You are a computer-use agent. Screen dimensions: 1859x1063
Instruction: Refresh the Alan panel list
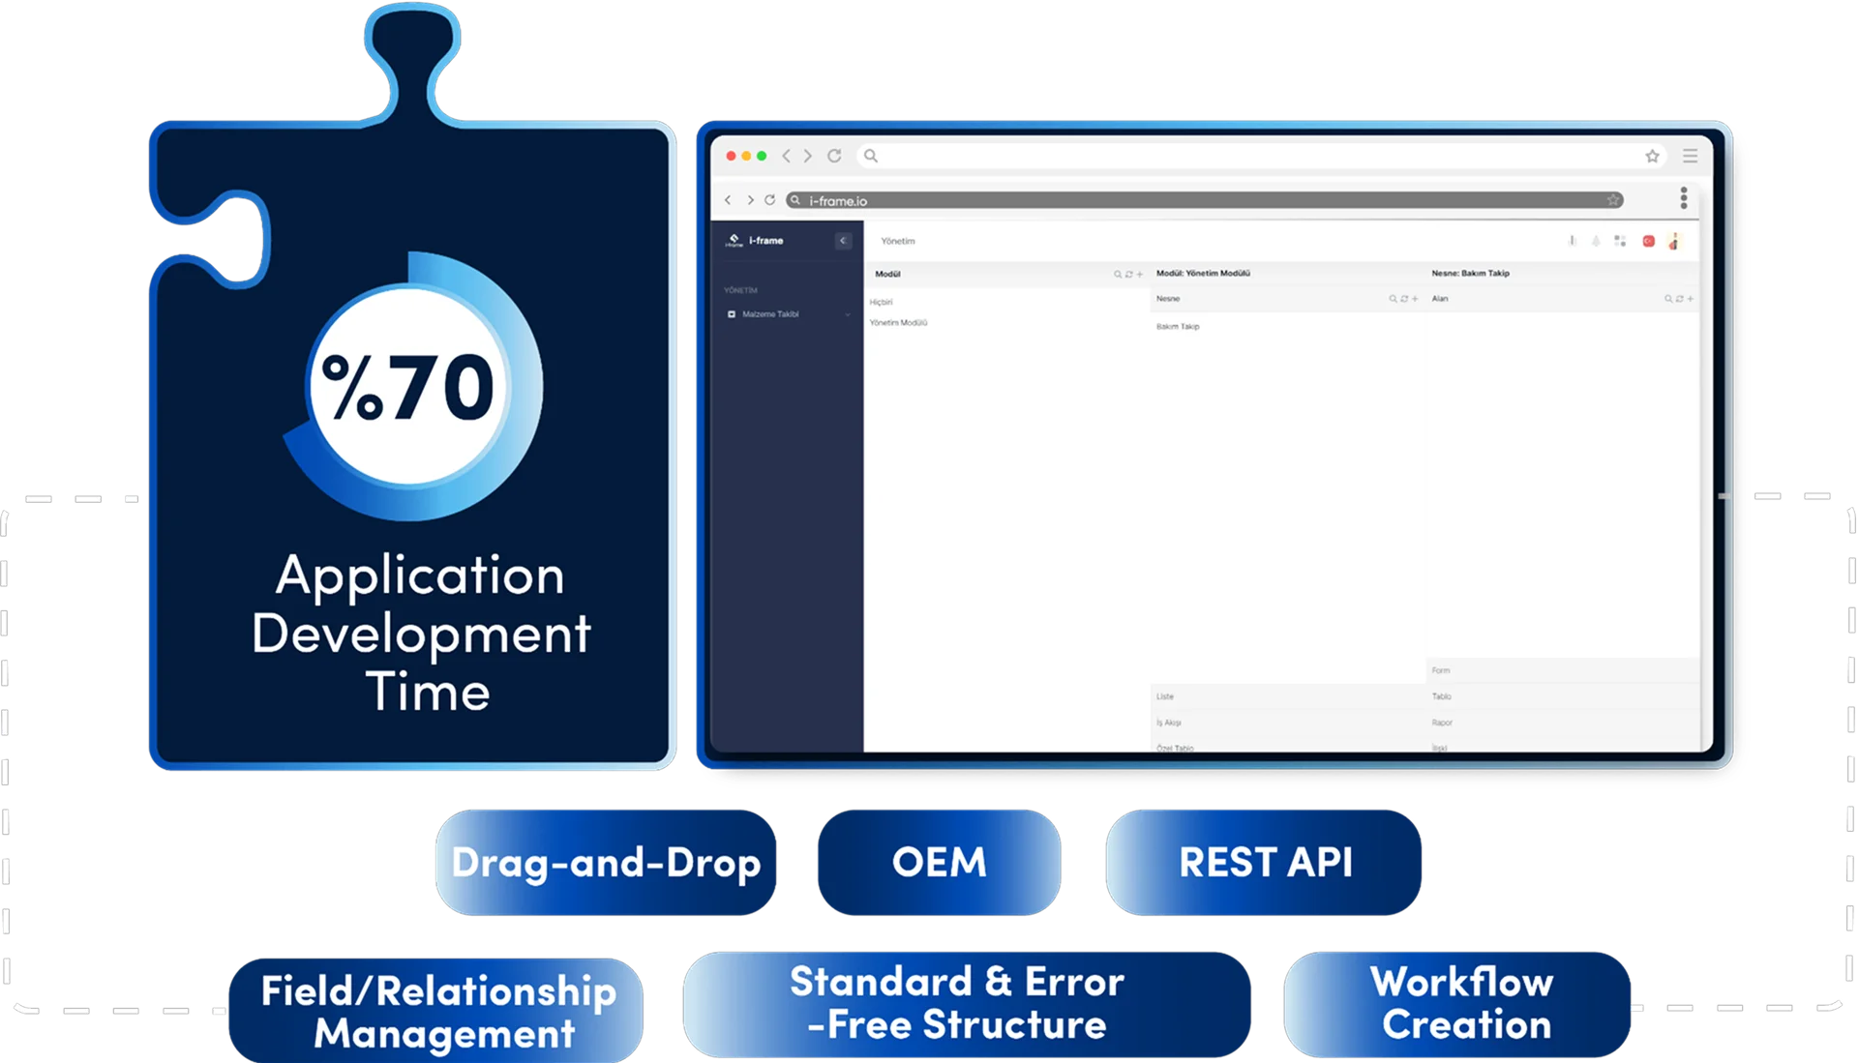coord(1679,299)
